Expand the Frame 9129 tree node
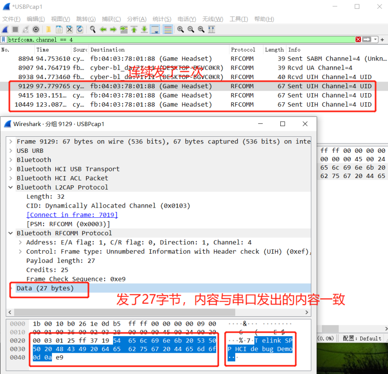This screenshot has height=374, width=388. pos(11,142)
